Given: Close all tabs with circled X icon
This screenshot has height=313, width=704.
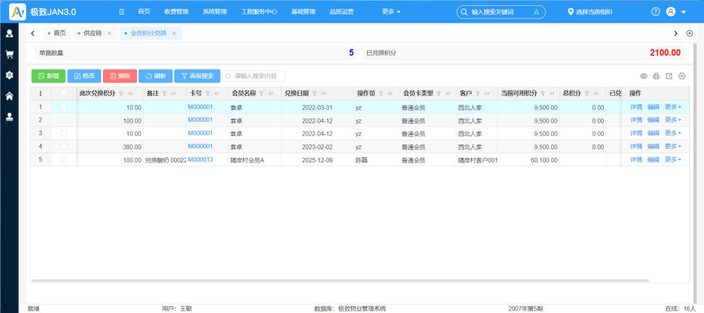Looking at the screenshot, I should 690,33.
